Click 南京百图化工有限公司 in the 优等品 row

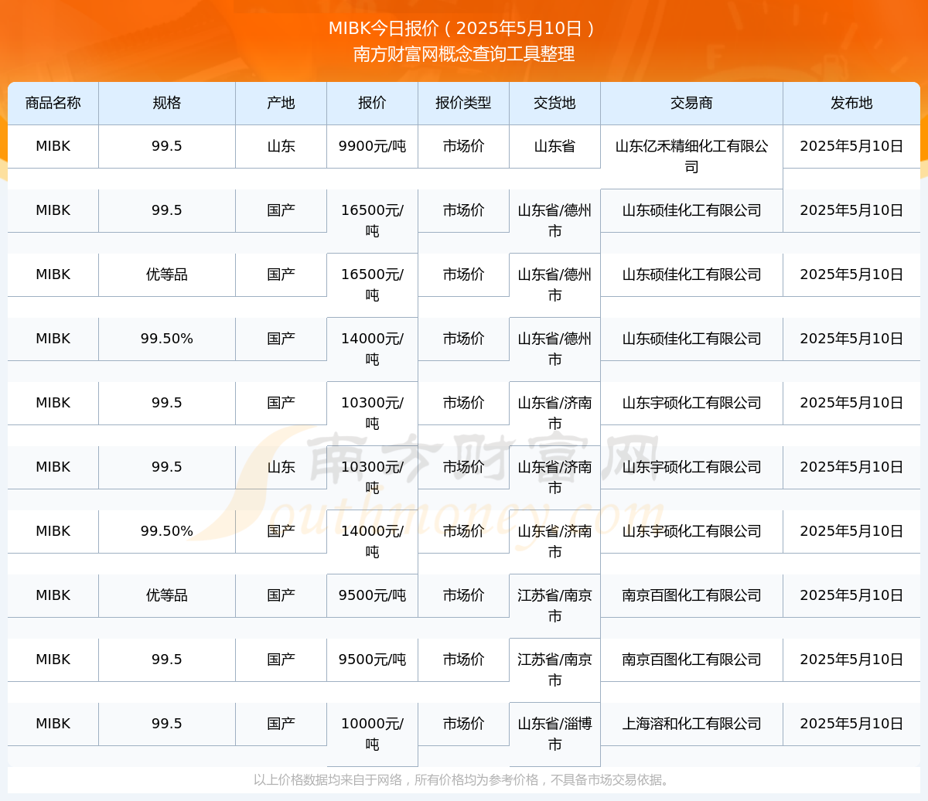click(x=692, y=595)
